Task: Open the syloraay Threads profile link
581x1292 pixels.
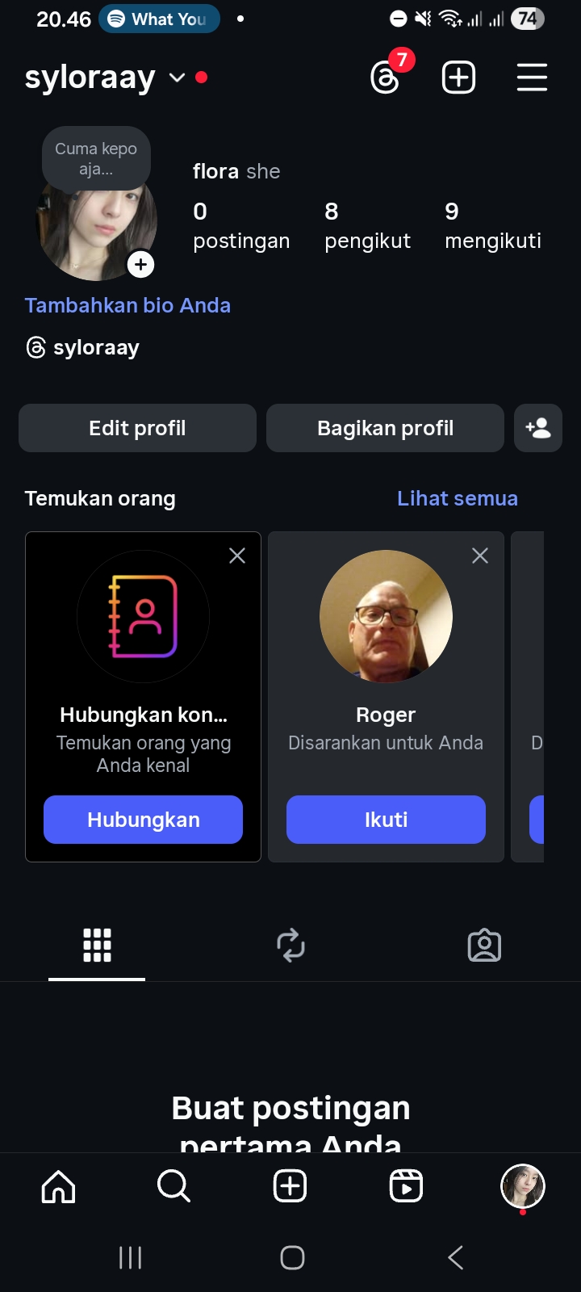Action: [x=82, y=347]
